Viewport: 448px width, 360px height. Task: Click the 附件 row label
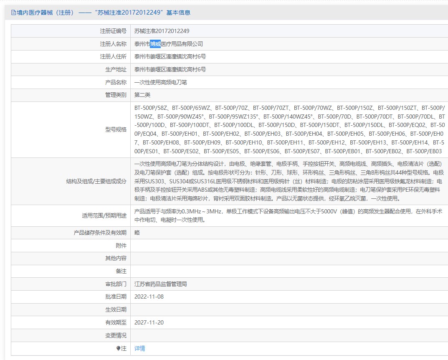coord(121,246)
